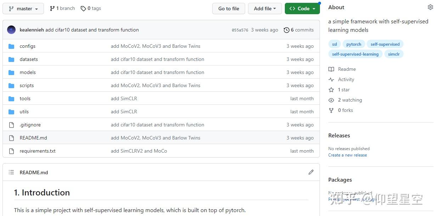The image size is (434, 216).
Task: Expand the Add file dropdown
Action: tap(265, 8)
